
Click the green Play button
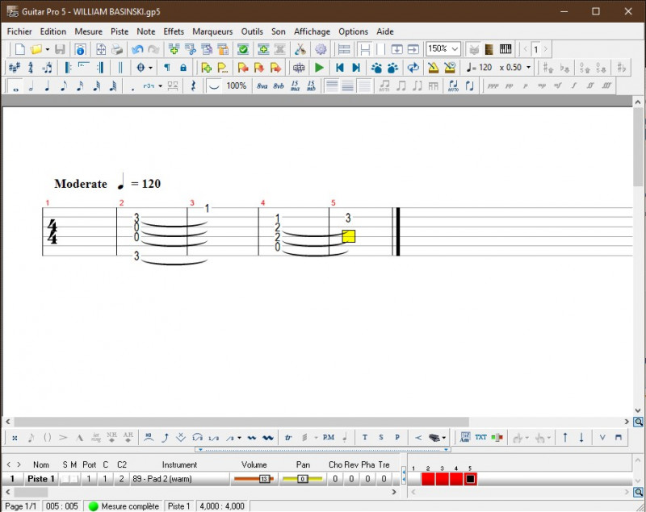pyautogui.click(x=320, y=68)
